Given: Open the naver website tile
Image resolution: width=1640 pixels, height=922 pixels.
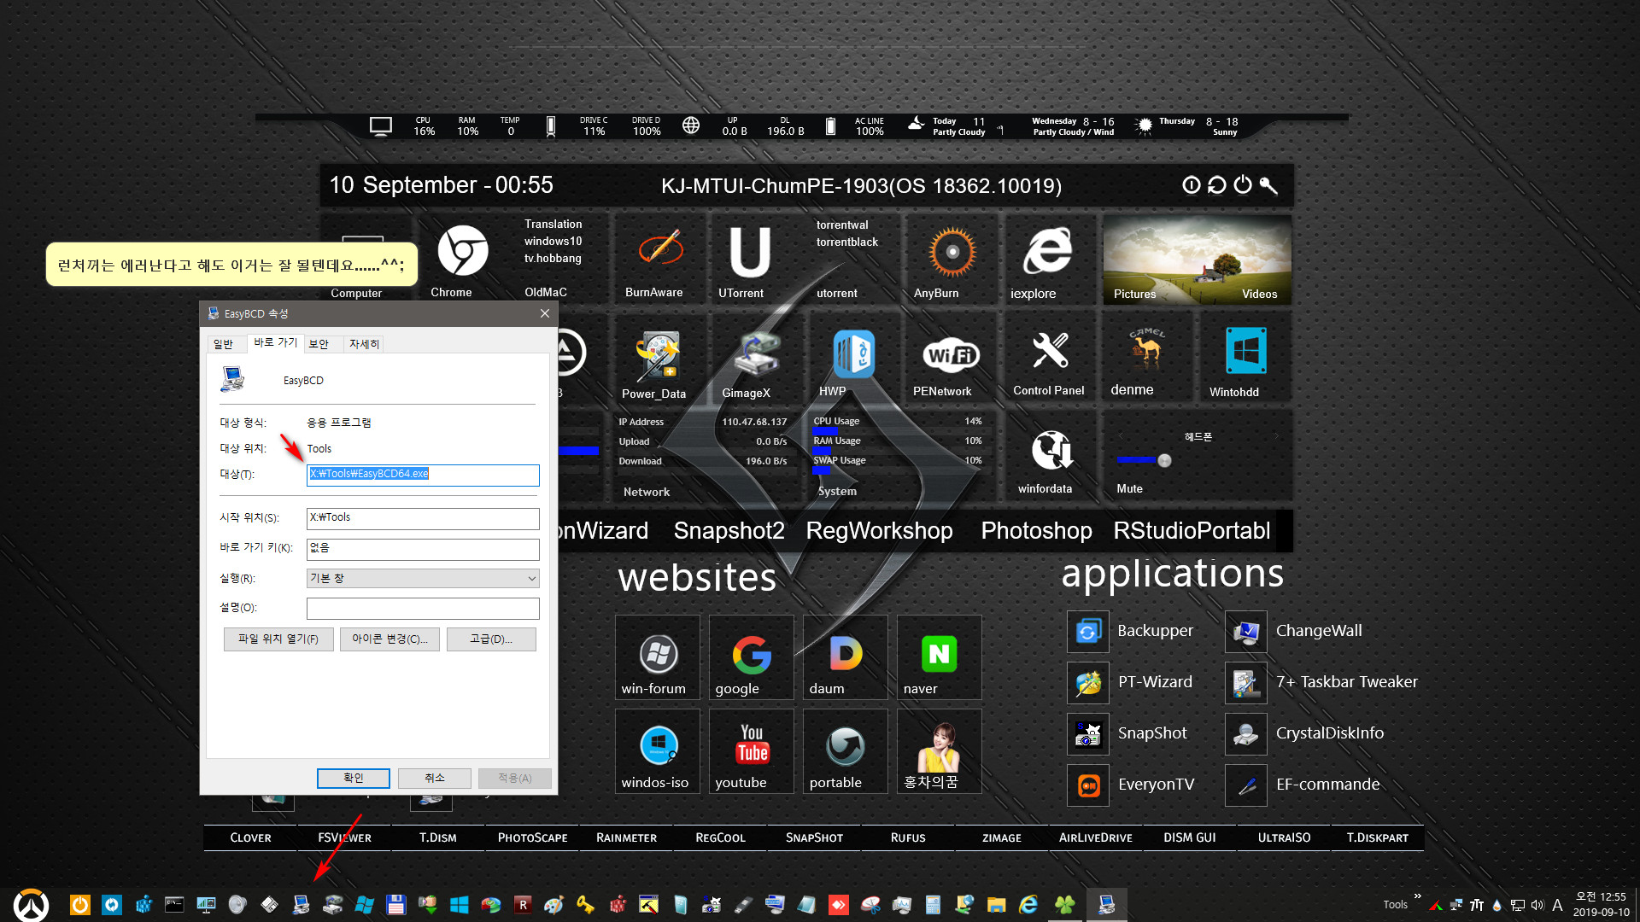Looking at the screenshot, I should click(940, 656).
